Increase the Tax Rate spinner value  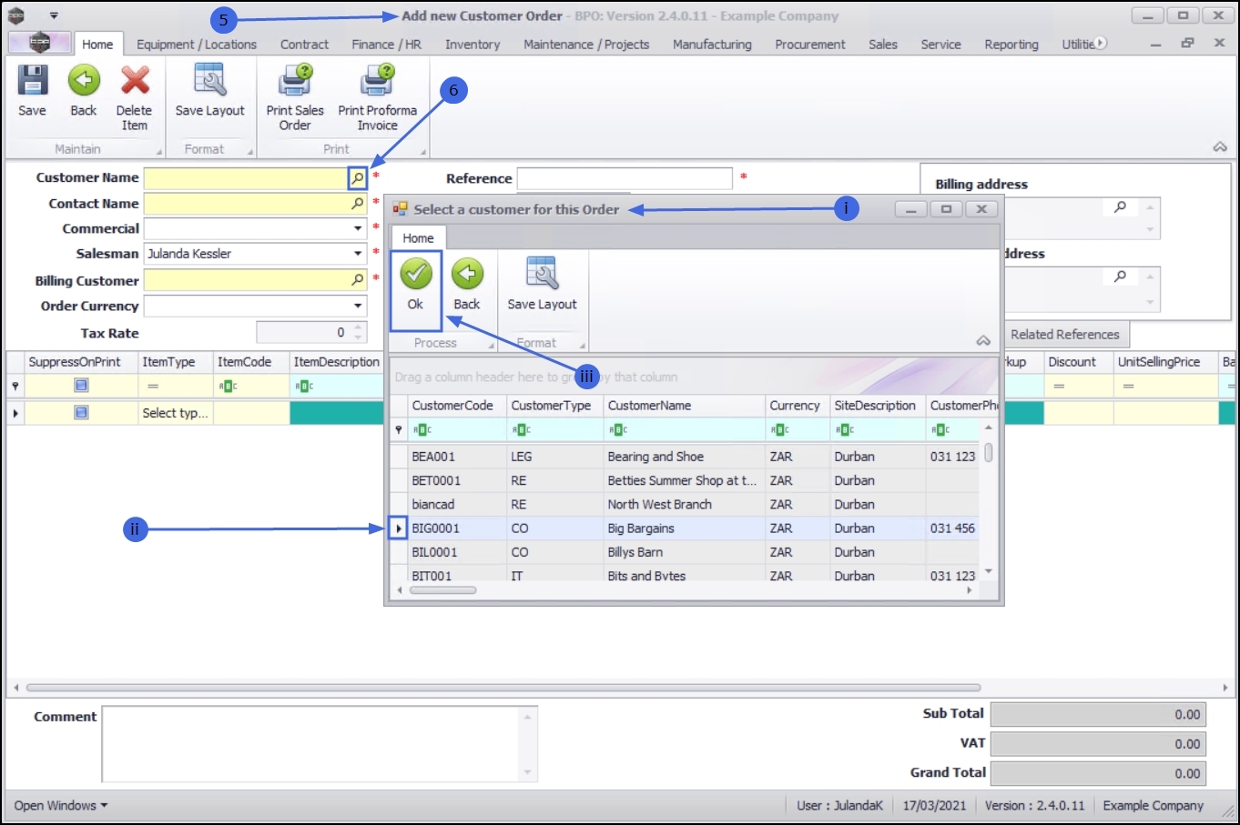(x=358, y=327)
